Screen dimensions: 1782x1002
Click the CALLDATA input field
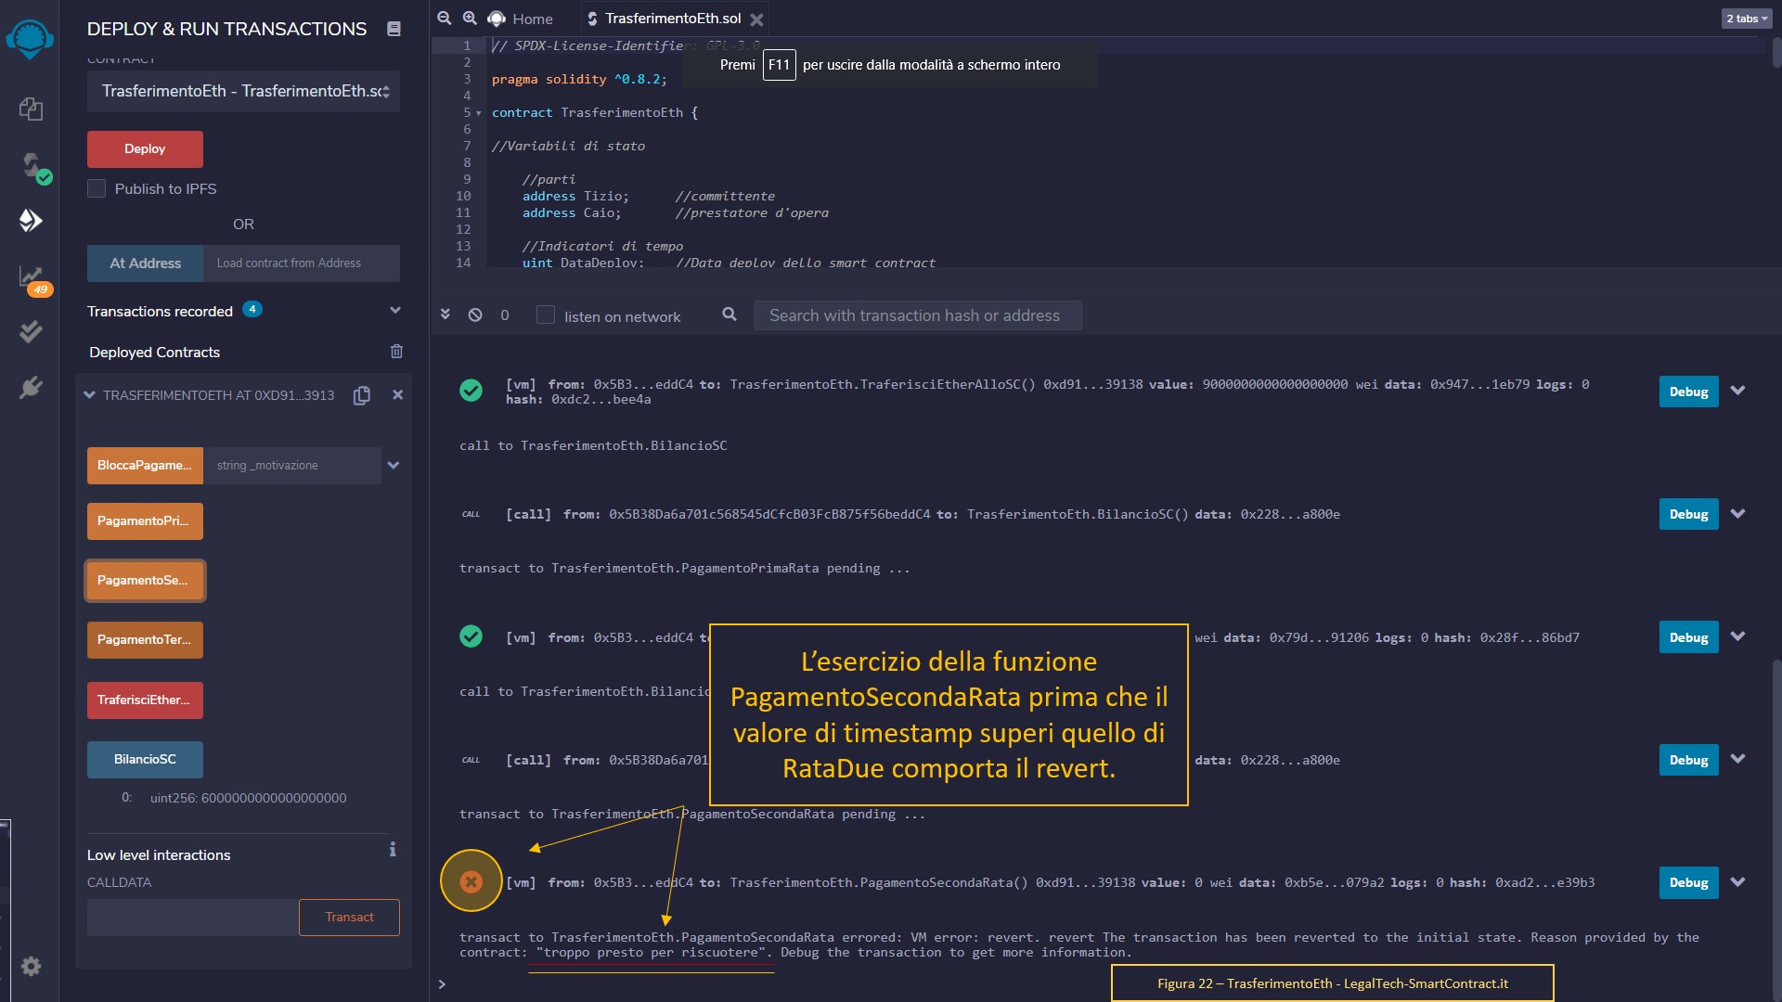pos(193,918)
